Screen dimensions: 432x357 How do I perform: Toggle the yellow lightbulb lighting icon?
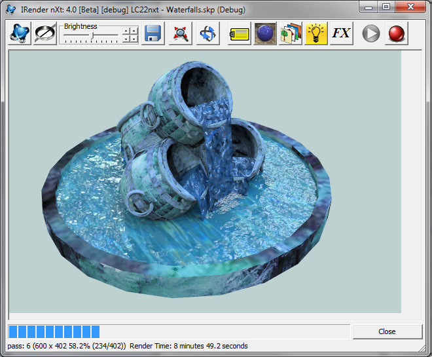pos(316,33)
